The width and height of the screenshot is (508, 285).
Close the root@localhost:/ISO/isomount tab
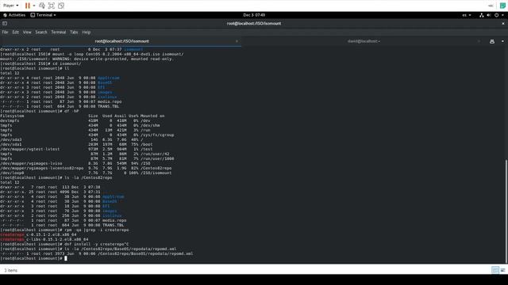tap(237, 41)
